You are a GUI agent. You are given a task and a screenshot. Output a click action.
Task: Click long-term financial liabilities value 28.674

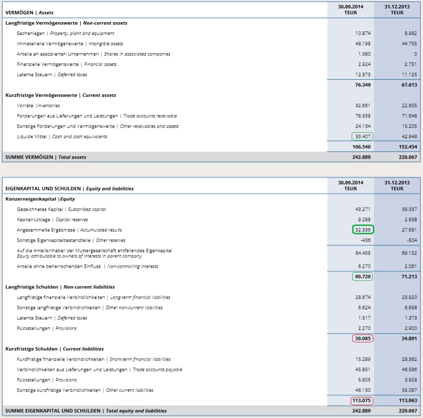click(363, 297)
